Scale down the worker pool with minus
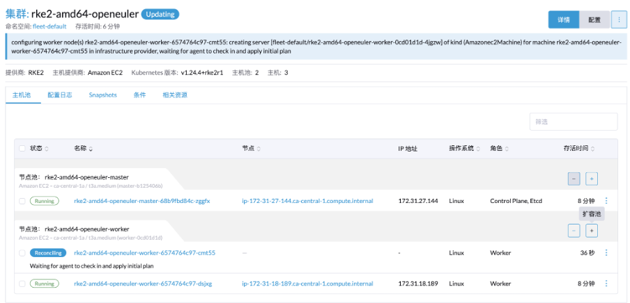The height and width of the screenshot is (303, 630). [x=574, y=231]
